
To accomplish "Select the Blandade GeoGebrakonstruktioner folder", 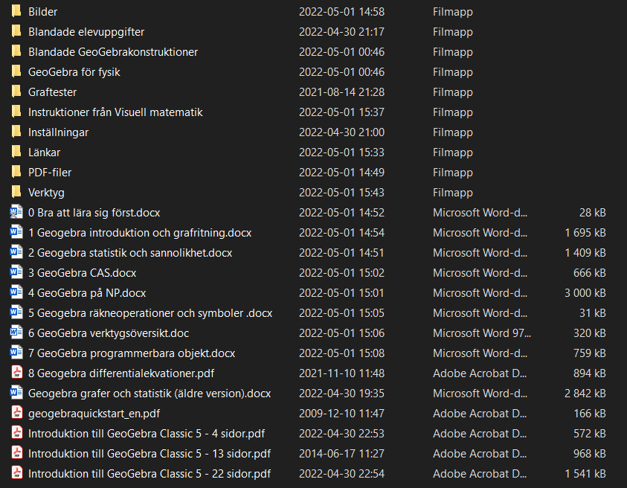I will coord(113,52).
